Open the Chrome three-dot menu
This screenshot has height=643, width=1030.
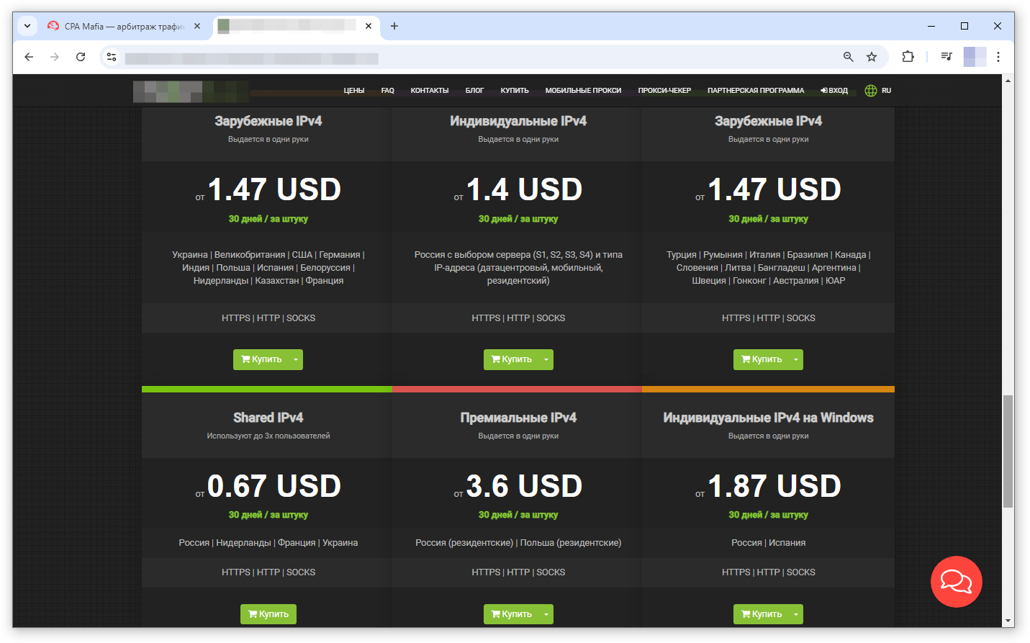click(998, 57)
